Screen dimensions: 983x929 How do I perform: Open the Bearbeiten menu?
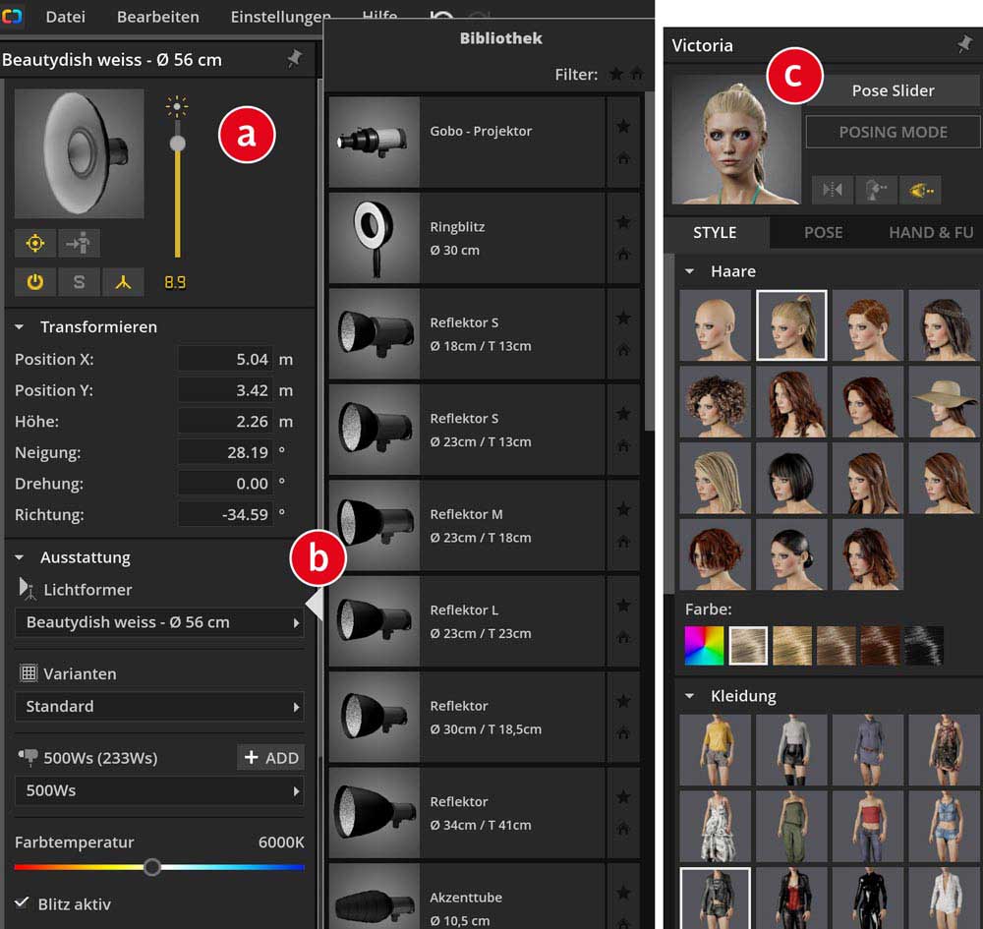[158, 17]
